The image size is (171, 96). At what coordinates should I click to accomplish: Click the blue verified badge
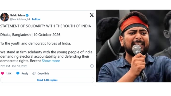[x=27, y=15]
